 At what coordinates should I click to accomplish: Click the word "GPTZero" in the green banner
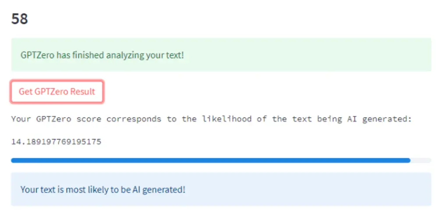[x=38, y=56]
